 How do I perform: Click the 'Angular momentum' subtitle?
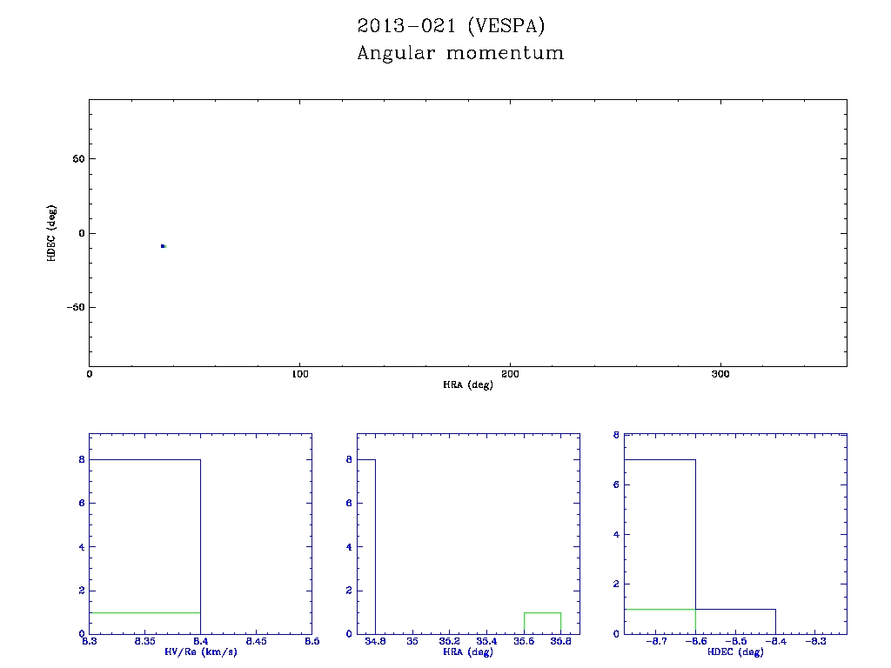(x=460, y=53)
